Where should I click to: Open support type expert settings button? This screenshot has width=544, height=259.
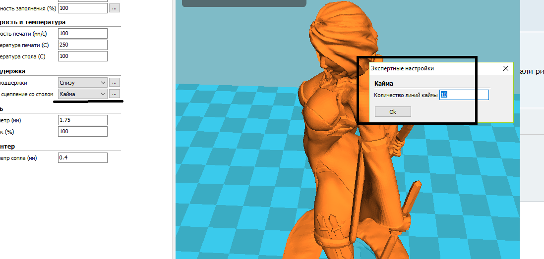pos(115,82)
